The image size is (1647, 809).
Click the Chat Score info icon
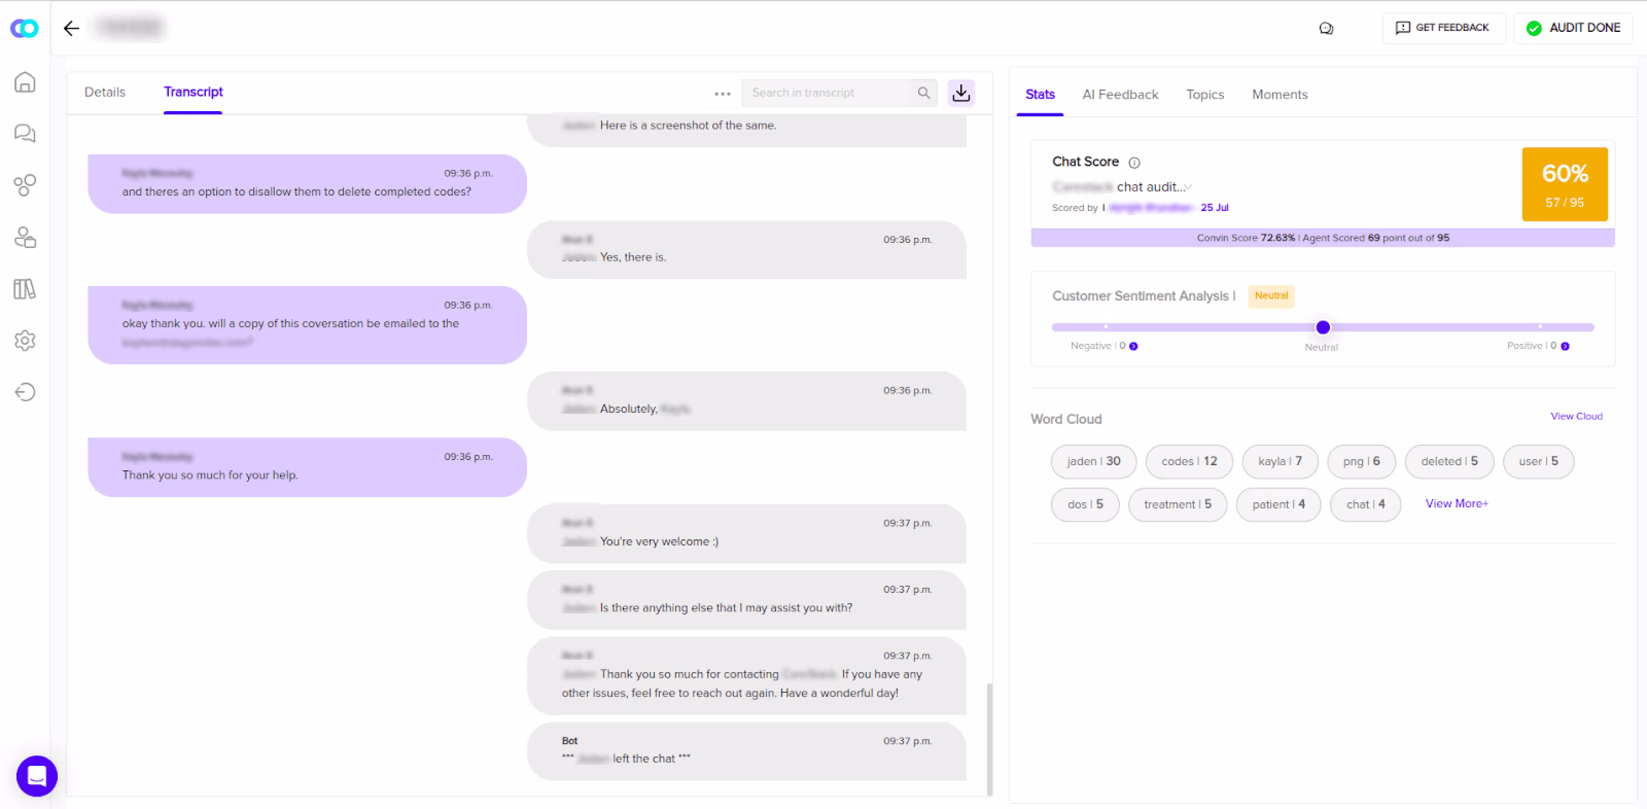(x=1134, y=163)
